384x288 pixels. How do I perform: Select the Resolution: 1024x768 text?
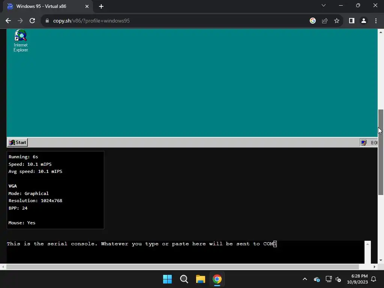coord(35,201)
